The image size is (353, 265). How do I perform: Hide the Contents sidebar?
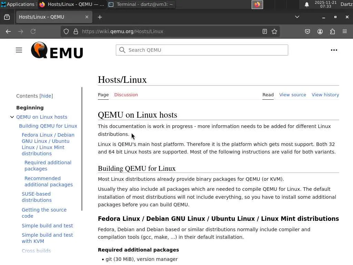[x=46, y=96]
